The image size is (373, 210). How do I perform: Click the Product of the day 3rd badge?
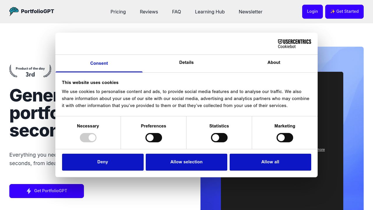pos(30,71)
